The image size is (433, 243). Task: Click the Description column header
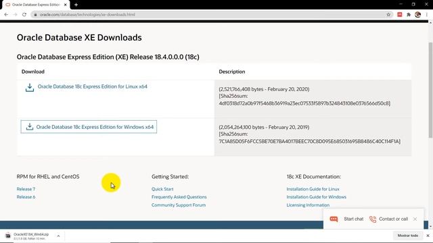click(232, 72)
